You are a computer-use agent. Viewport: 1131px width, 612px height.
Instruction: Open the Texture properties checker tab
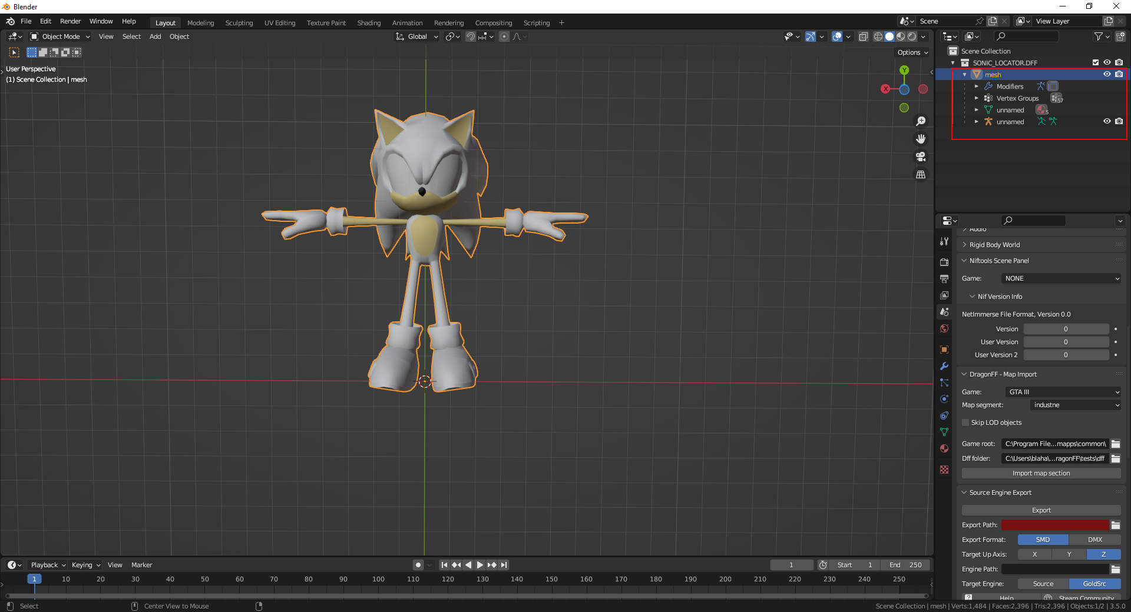[944, 470]
